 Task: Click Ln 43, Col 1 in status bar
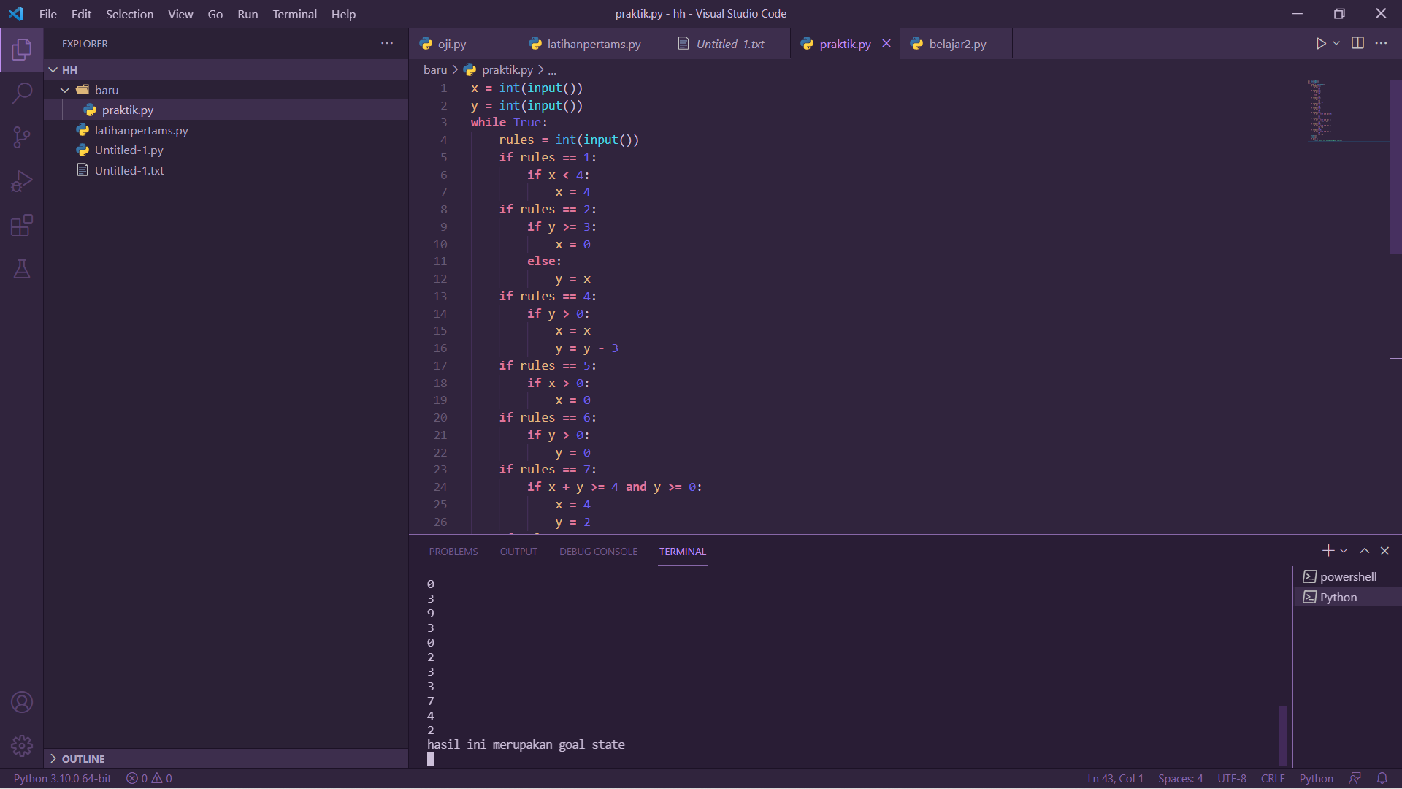point(1114,778)
